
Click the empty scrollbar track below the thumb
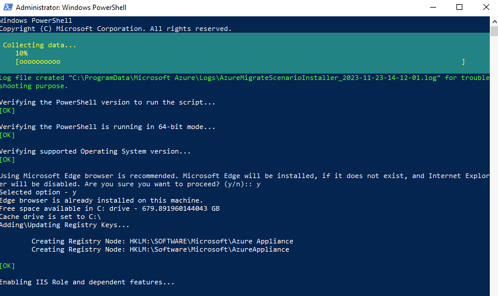pos(494,165)
